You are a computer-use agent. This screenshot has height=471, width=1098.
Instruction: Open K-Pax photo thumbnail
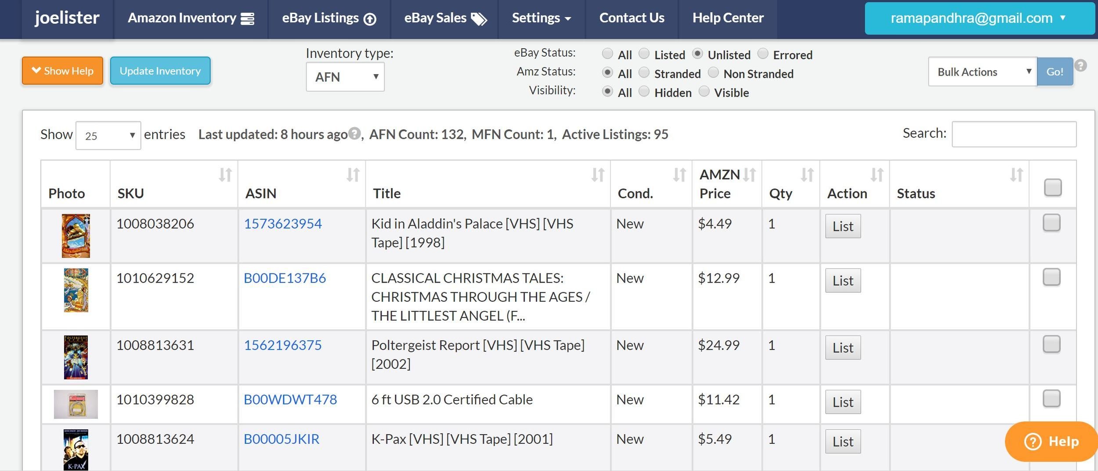pos(76,450)
